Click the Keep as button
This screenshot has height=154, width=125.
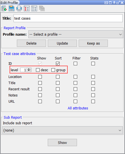(x=93, y=43)
